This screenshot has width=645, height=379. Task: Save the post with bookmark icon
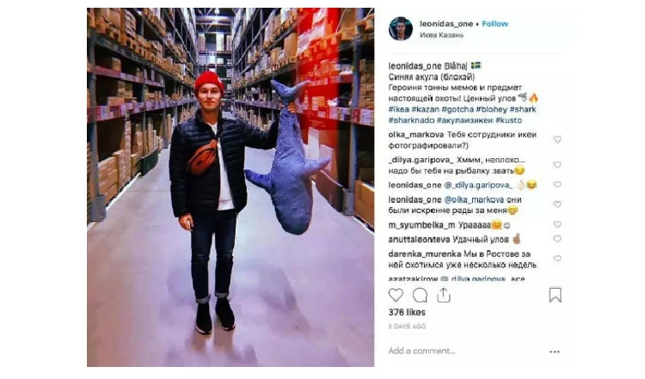pos(555,295)
